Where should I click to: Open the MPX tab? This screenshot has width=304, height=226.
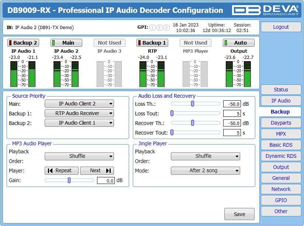click(281, 134)
